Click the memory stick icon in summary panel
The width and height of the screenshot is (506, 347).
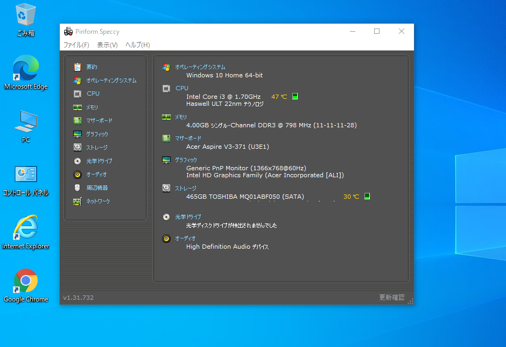(166, 117)
